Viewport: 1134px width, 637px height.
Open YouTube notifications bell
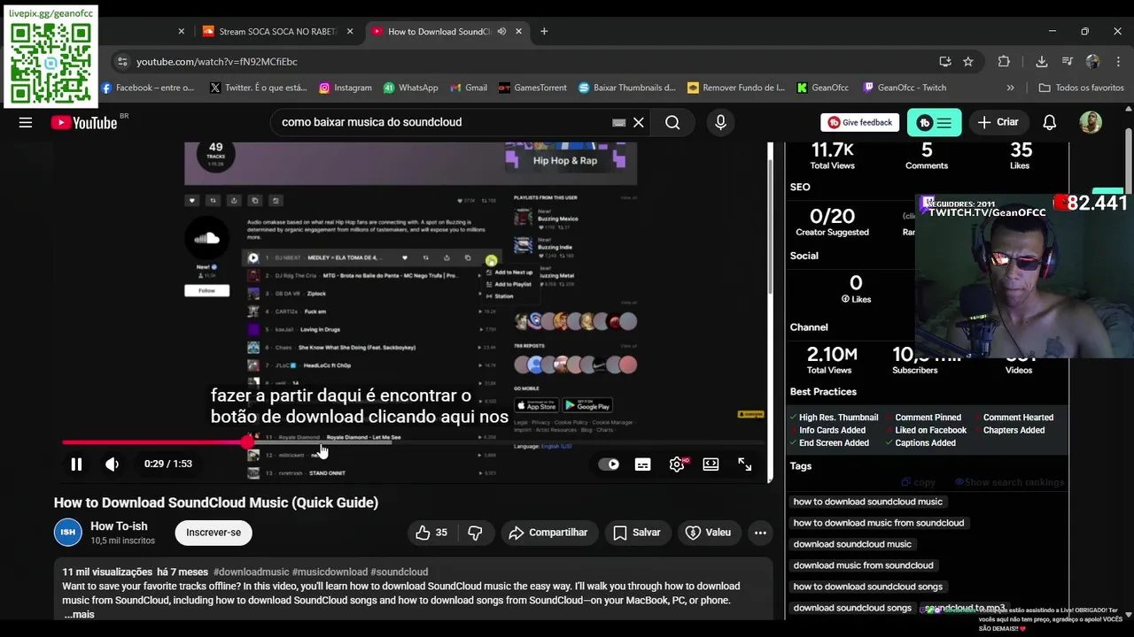[x=1049, y=123]
